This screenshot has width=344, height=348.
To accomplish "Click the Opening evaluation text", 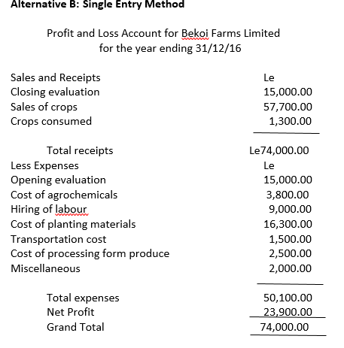I will (58, 180).
